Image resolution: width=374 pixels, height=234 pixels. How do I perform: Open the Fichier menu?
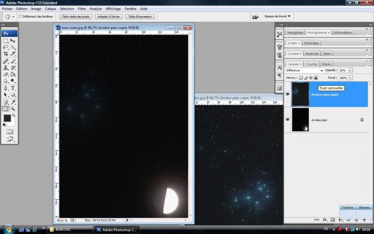[7, 9]
